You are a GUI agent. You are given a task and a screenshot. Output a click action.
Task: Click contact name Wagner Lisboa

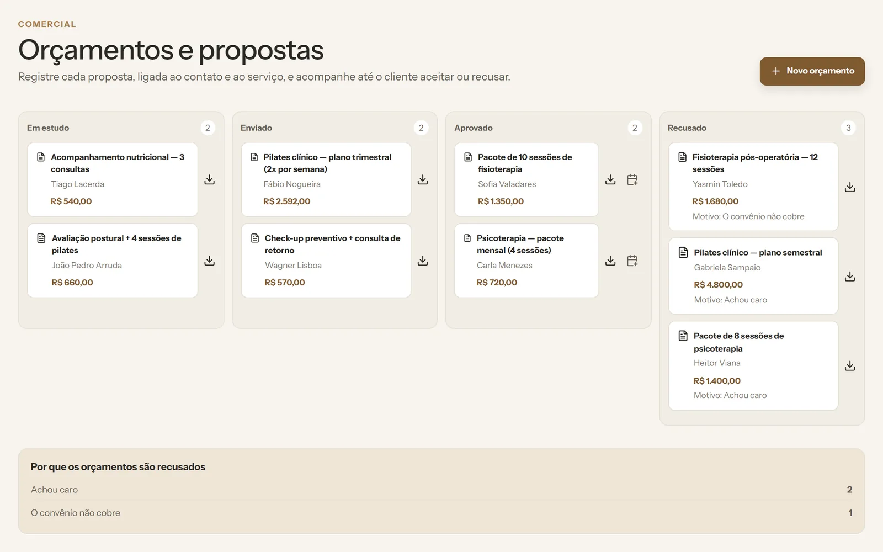point(293,266)
